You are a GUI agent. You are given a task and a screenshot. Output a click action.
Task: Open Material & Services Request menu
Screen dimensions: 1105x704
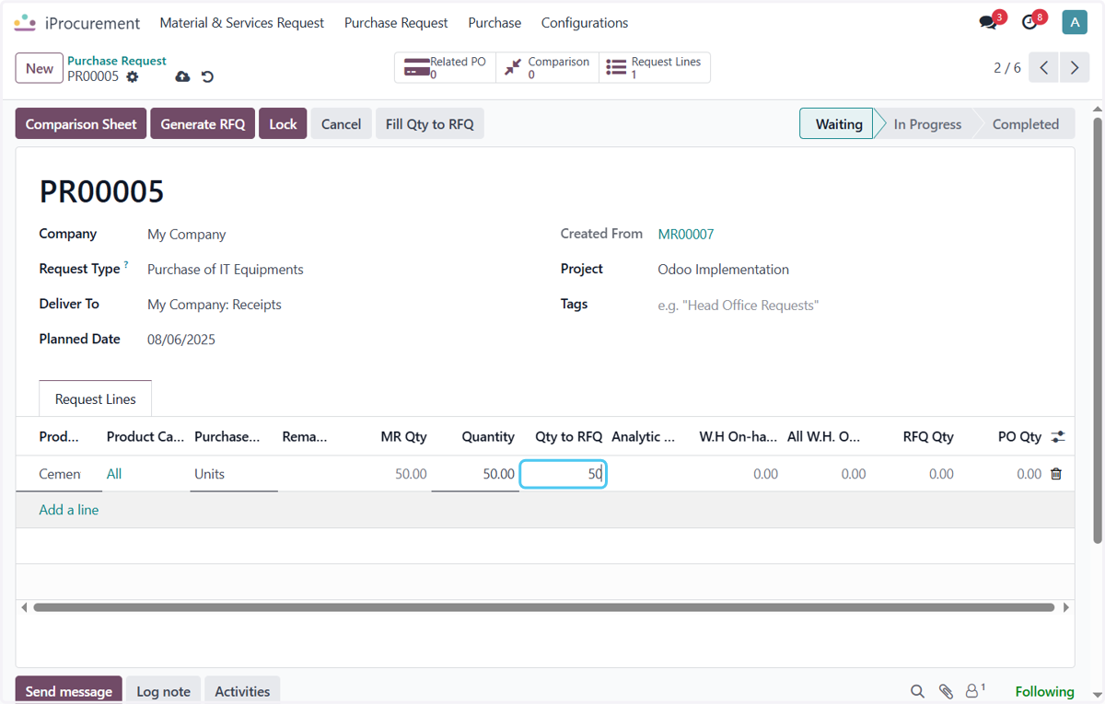click(x=242, y=23)
